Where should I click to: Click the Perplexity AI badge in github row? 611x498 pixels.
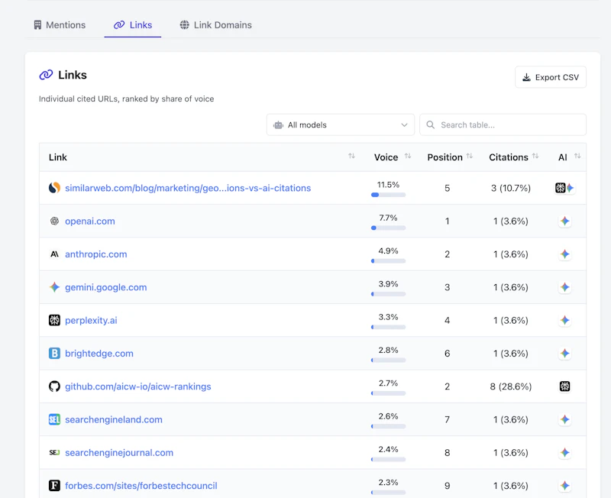564,386
